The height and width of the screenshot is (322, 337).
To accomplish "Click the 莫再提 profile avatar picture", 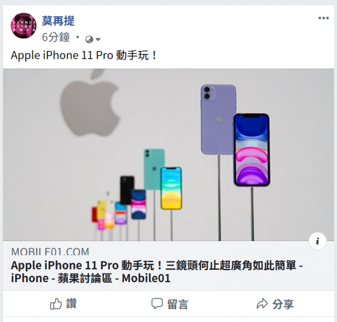I will pos(24,26).
